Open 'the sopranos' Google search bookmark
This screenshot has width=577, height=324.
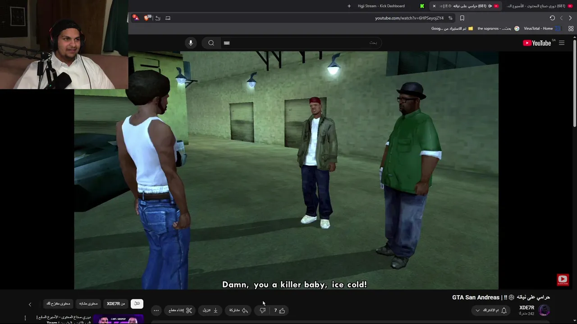[x=498, y=28]
